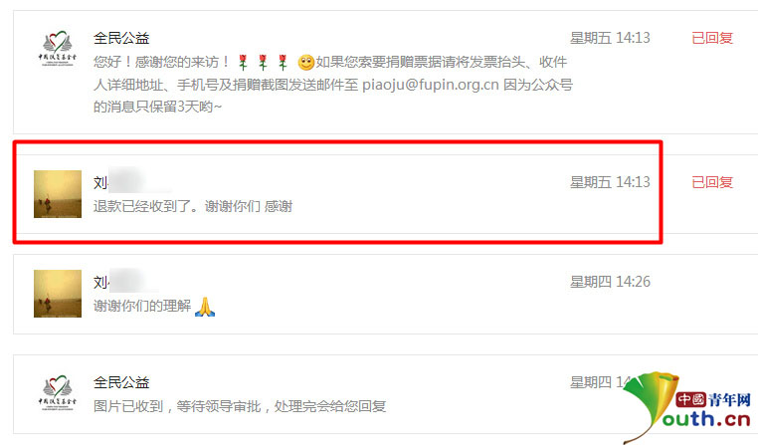Click the 刘 sender name above 退款已经收到了
Image resolution: width=758 pixels, height=445 pixels.
pyautogui.click(x=100, y=182)
